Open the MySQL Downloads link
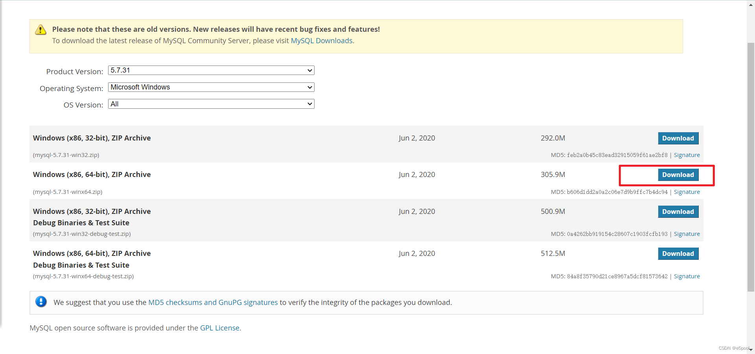Image resolution: width=755 pixels, height=354 pixels. click(321, 41)
